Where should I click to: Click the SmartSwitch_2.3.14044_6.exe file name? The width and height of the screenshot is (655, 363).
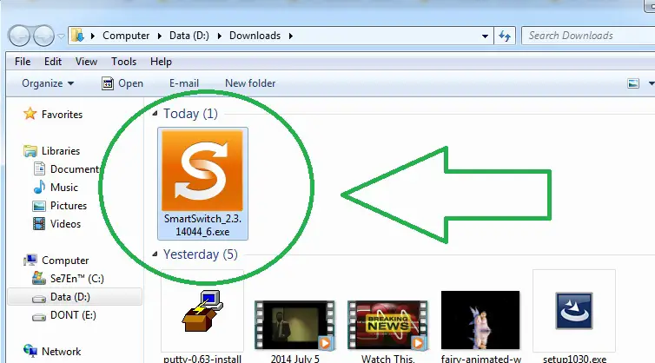pos(202,225)
